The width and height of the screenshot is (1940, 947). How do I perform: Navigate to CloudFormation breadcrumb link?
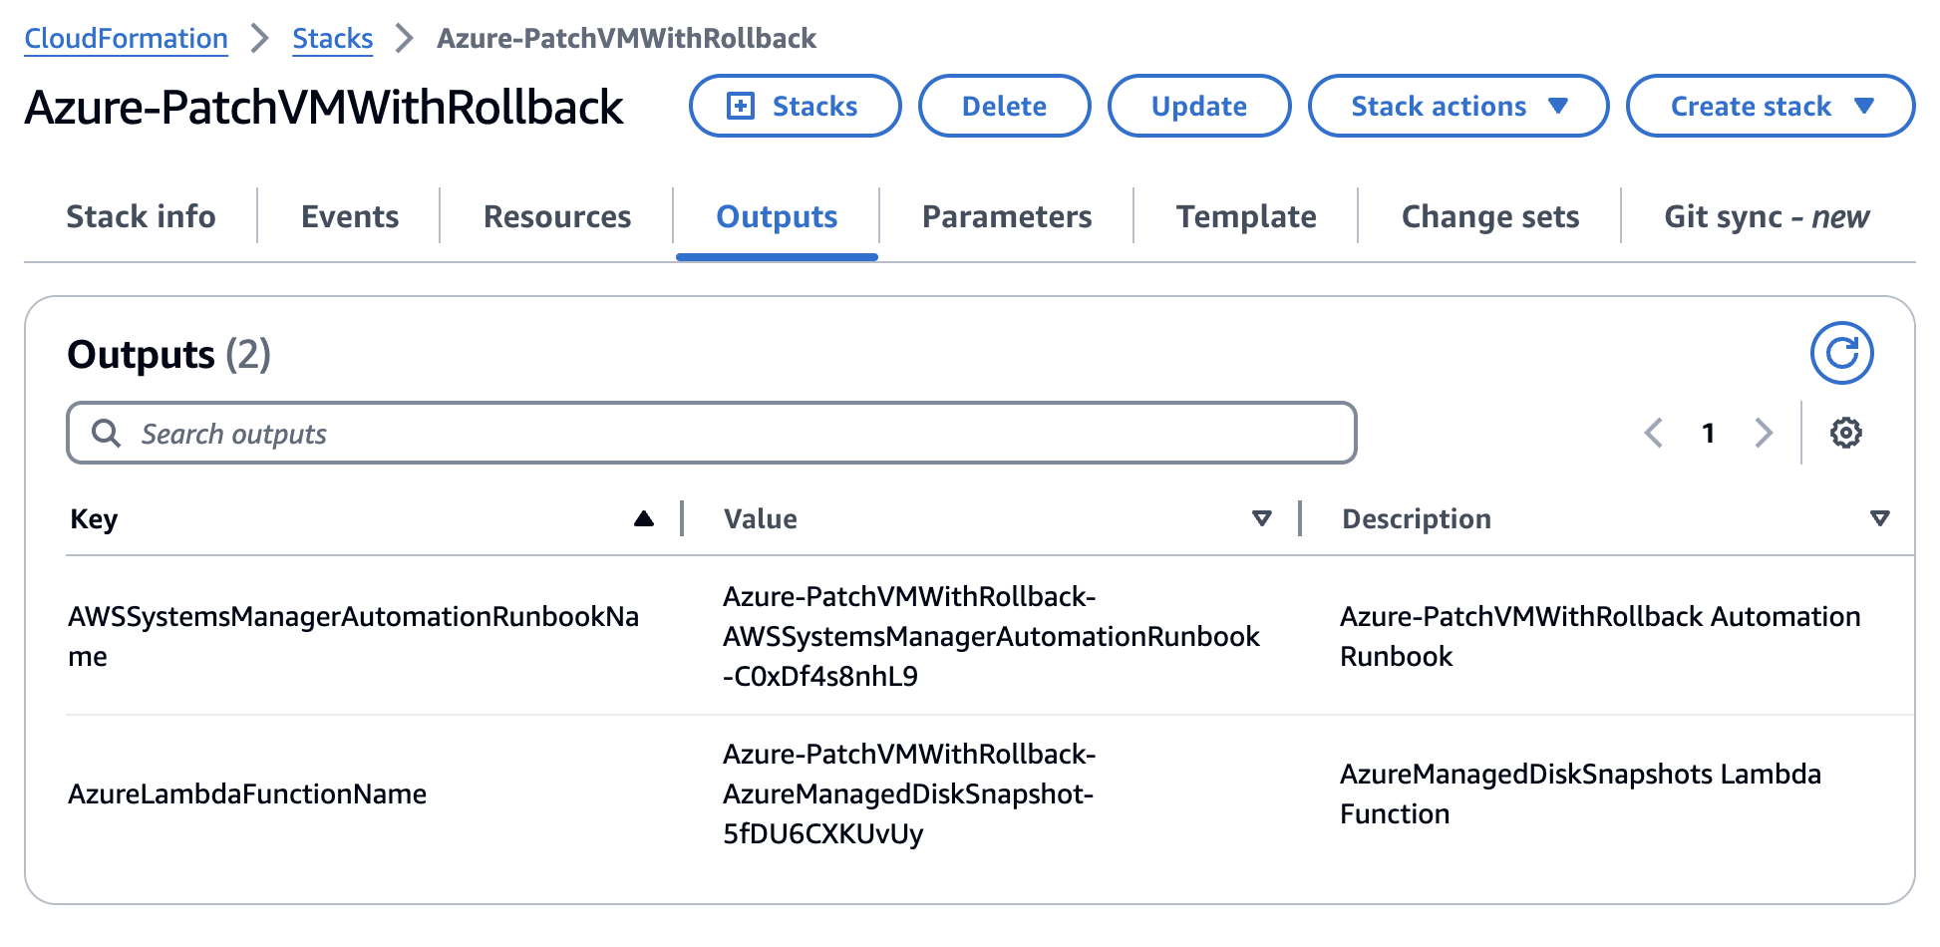click(x=126, y=38)
